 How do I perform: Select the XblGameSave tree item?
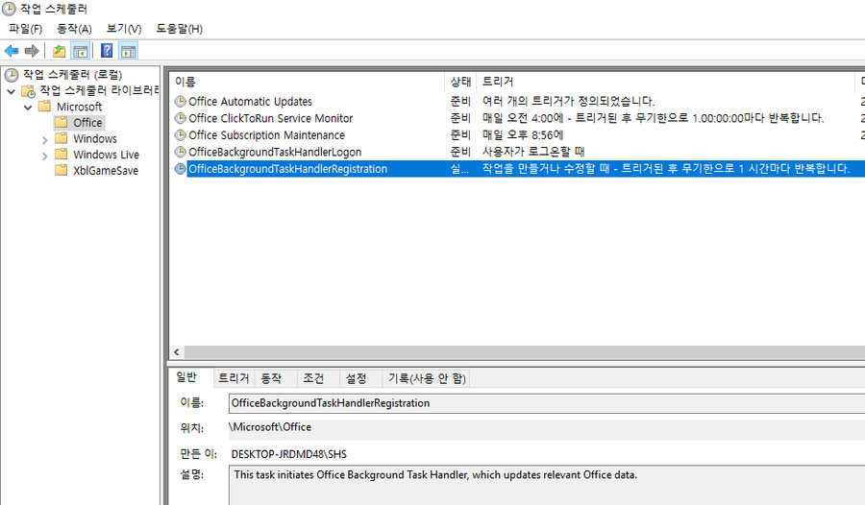click(106, 170)
